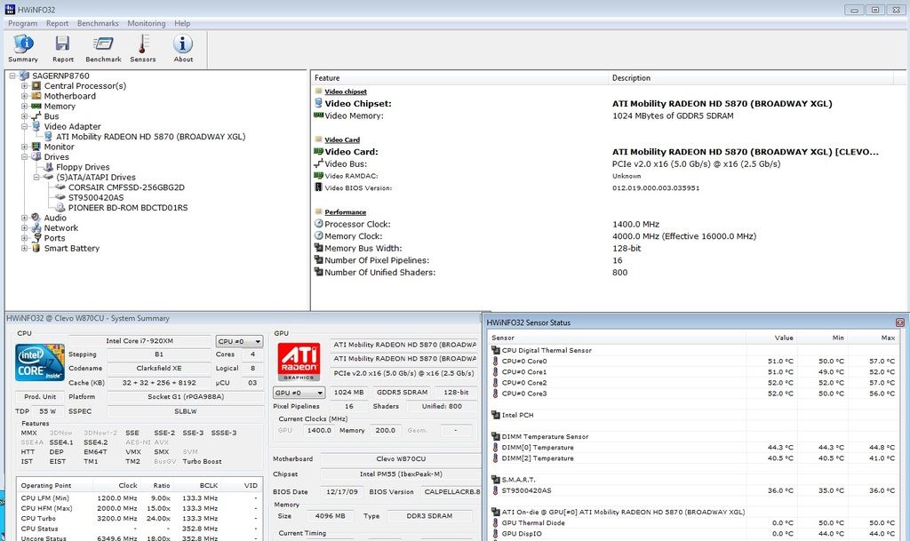This screenshot has height=541, width=910.
Task: Click the Processor Clock row icon
Action: pyautogui.click(x=319, y=224)
